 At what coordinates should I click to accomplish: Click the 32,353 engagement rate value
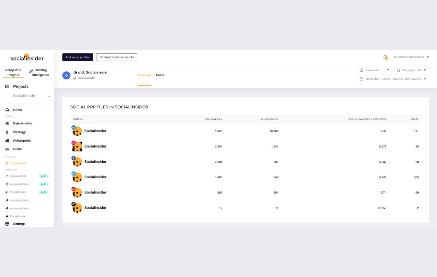382,208
